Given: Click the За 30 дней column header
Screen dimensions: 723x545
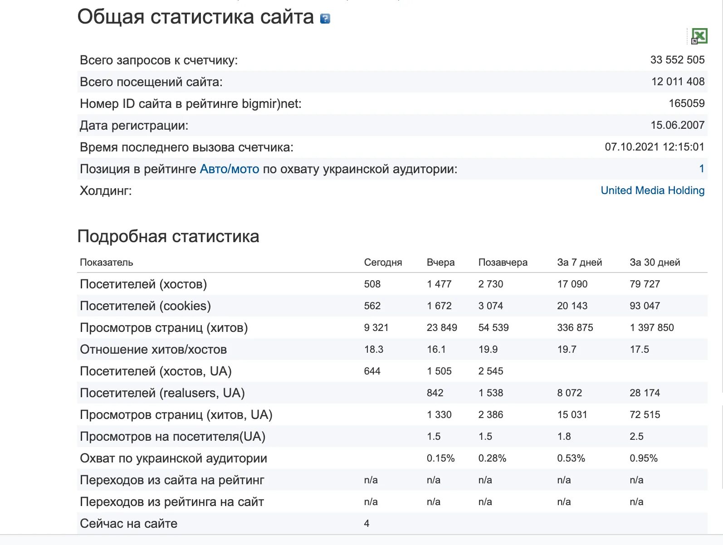Looking at the screenshot, I should tap(655, 262).
